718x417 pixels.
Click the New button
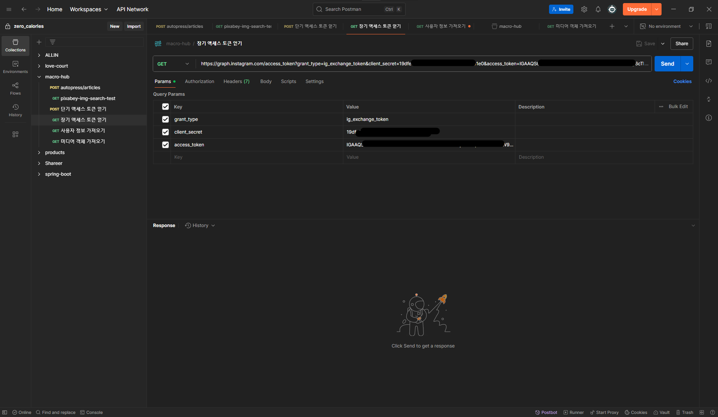(114, 26)
